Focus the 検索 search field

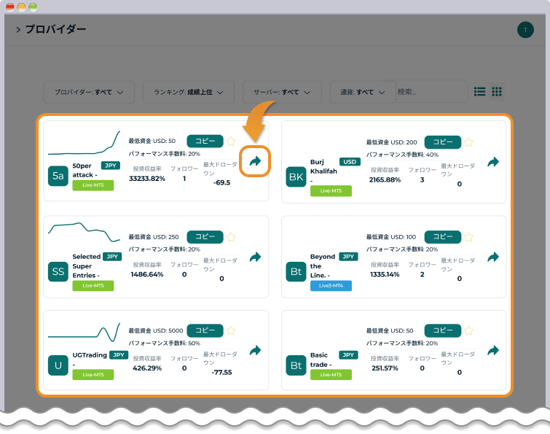point(431,92)
